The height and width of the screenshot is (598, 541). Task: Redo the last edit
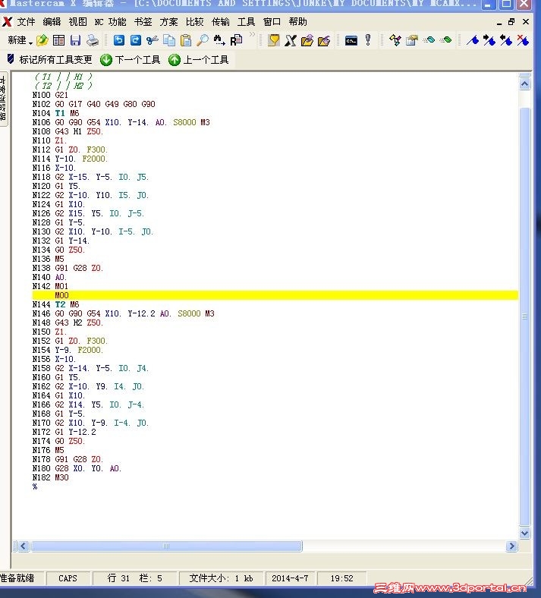pos(136,40)
